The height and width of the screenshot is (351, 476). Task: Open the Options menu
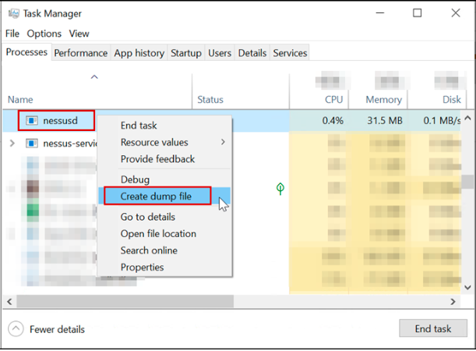point(44,34)
